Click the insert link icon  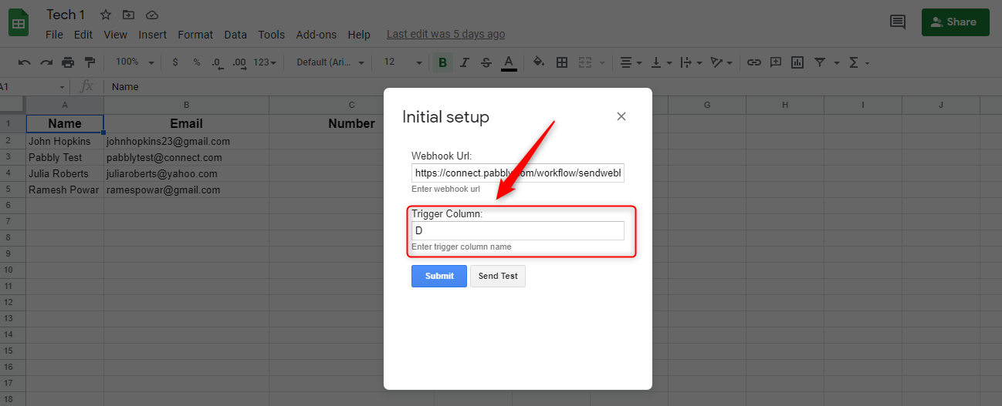(x=754, y=62)
